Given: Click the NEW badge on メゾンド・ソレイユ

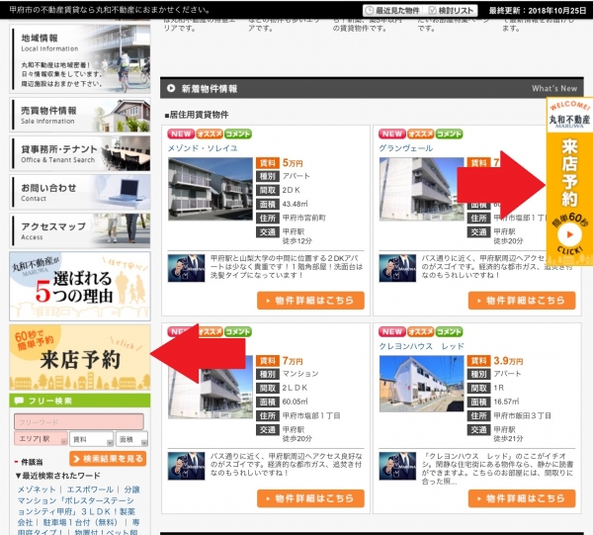Looking at the screenshot, I should (x=181, y=134).
